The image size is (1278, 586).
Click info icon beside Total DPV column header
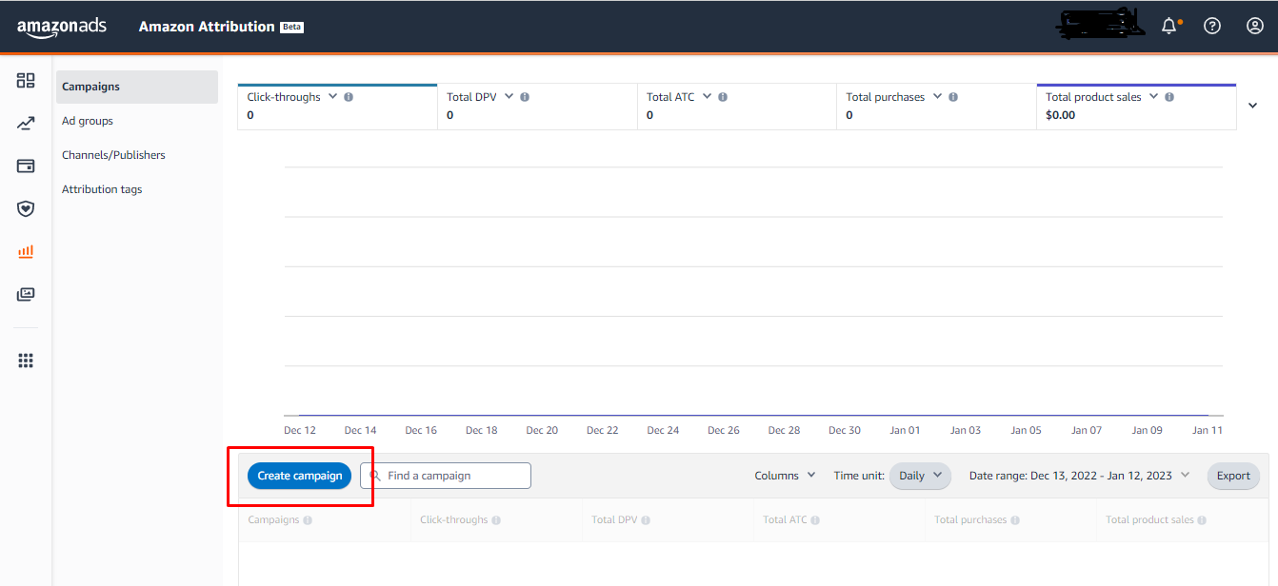coord(646,520)
